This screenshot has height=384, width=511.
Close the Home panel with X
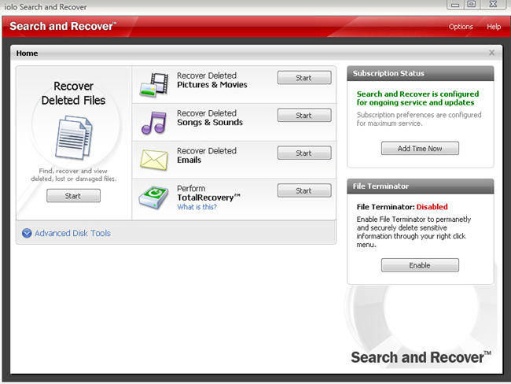point(492,53)
